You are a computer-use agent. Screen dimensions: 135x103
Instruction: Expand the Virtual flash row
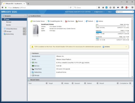pos(31,69)
